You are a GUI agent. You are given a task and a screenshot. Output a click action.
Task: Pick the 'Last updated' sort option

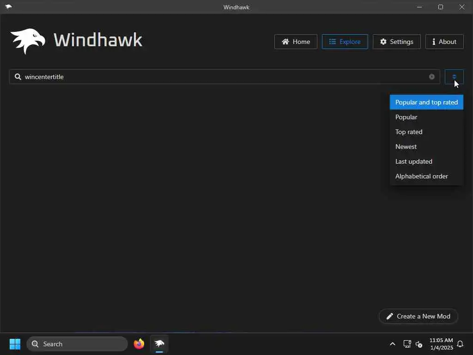tap(426, 161)
